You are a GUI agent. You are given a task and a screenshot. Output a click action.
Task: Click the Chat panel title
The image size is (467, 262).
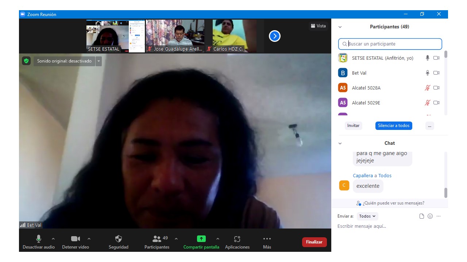(x=390, y=143)
